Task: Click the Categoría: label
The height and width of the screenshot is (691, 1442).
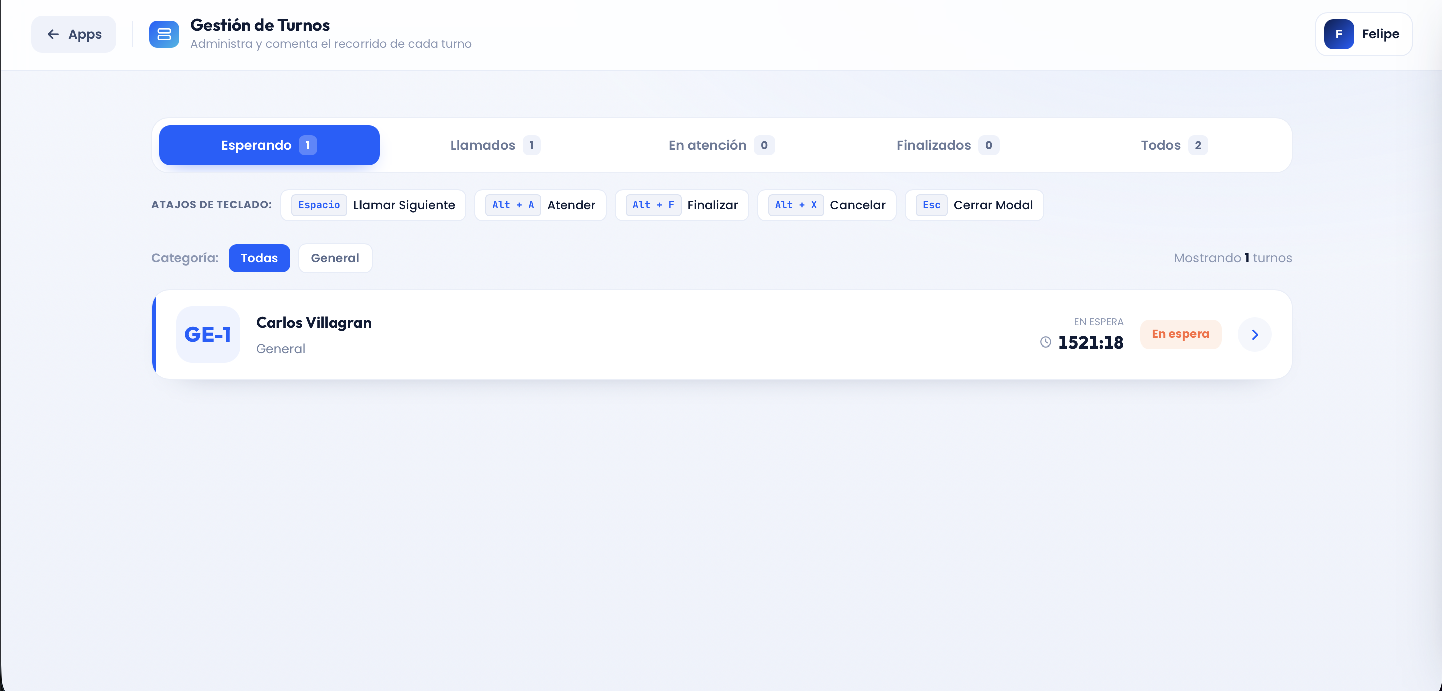Action: (x=185, y=258)
